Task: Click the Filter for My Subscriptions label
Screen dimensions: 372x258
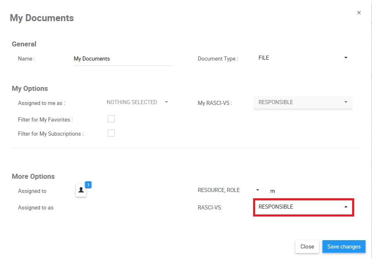Action: [51, 134]
